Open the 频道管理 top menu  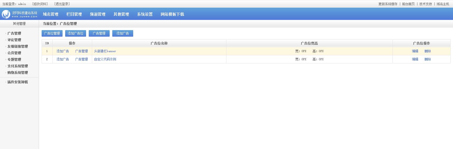point(98,14)
